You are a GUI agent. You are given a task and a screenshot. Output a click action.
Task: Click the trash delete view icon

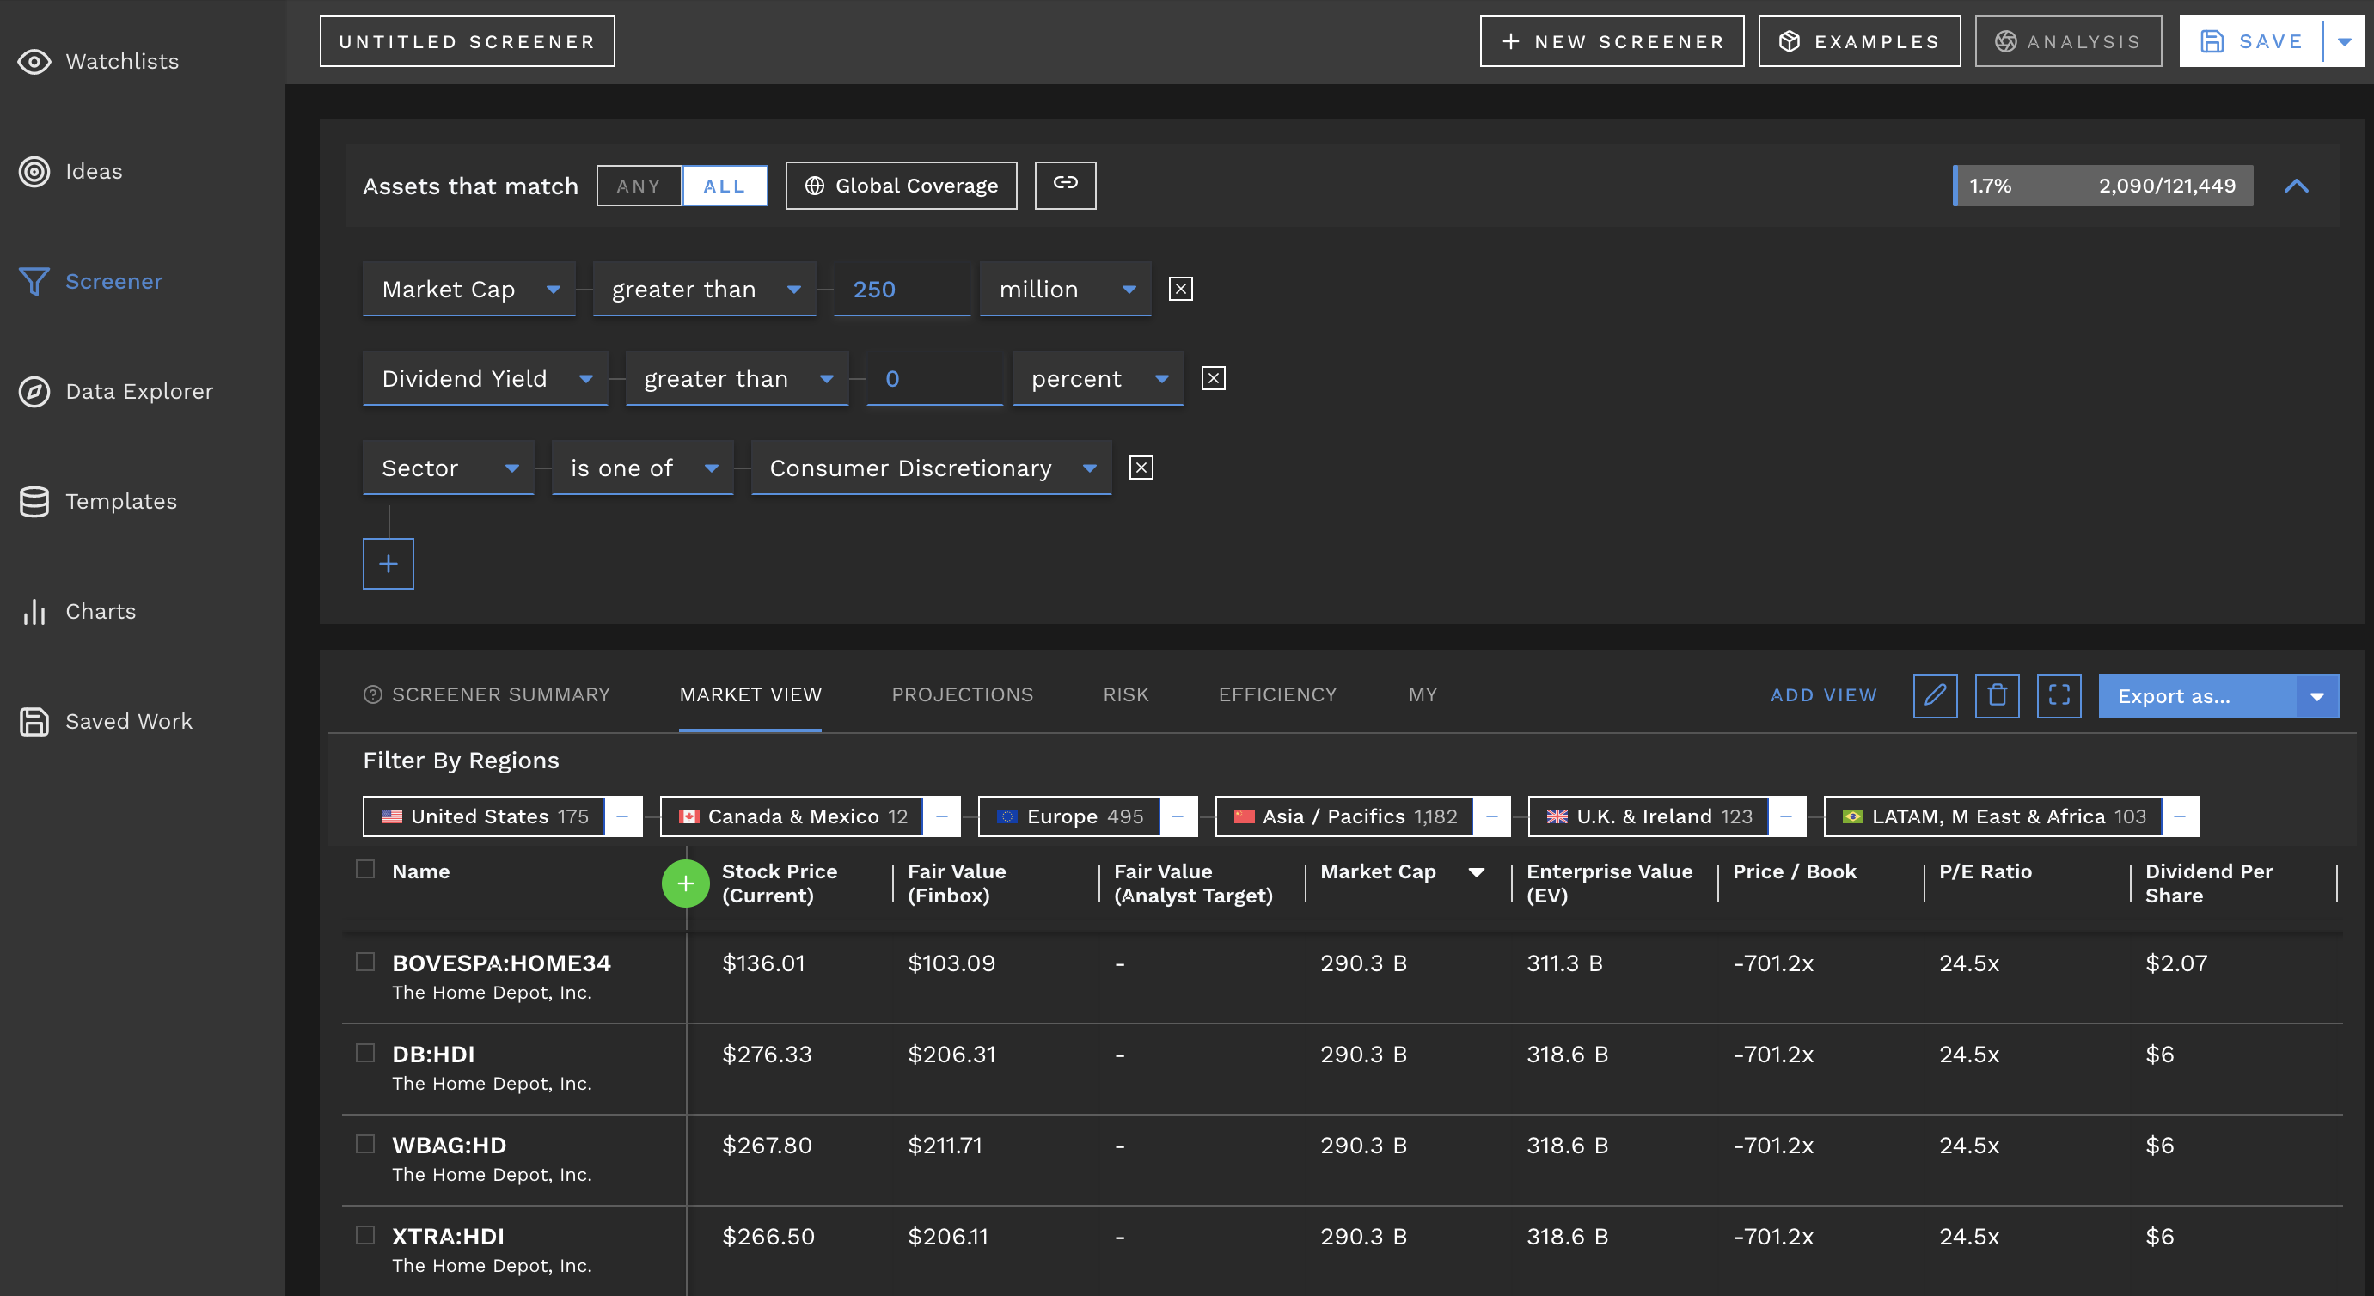click(1996, 695)
